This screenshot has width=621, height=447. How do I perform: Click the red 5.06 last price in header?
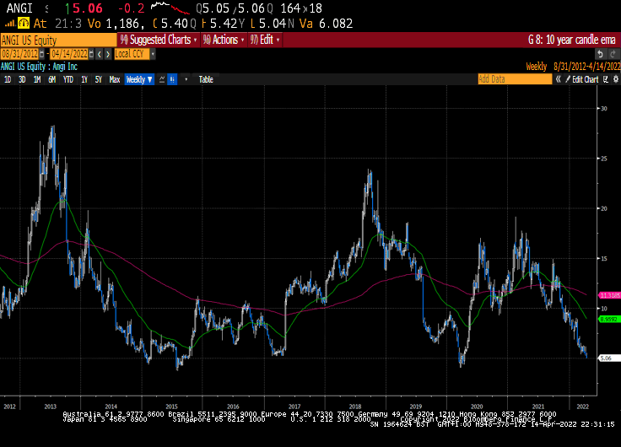(88, 8)
